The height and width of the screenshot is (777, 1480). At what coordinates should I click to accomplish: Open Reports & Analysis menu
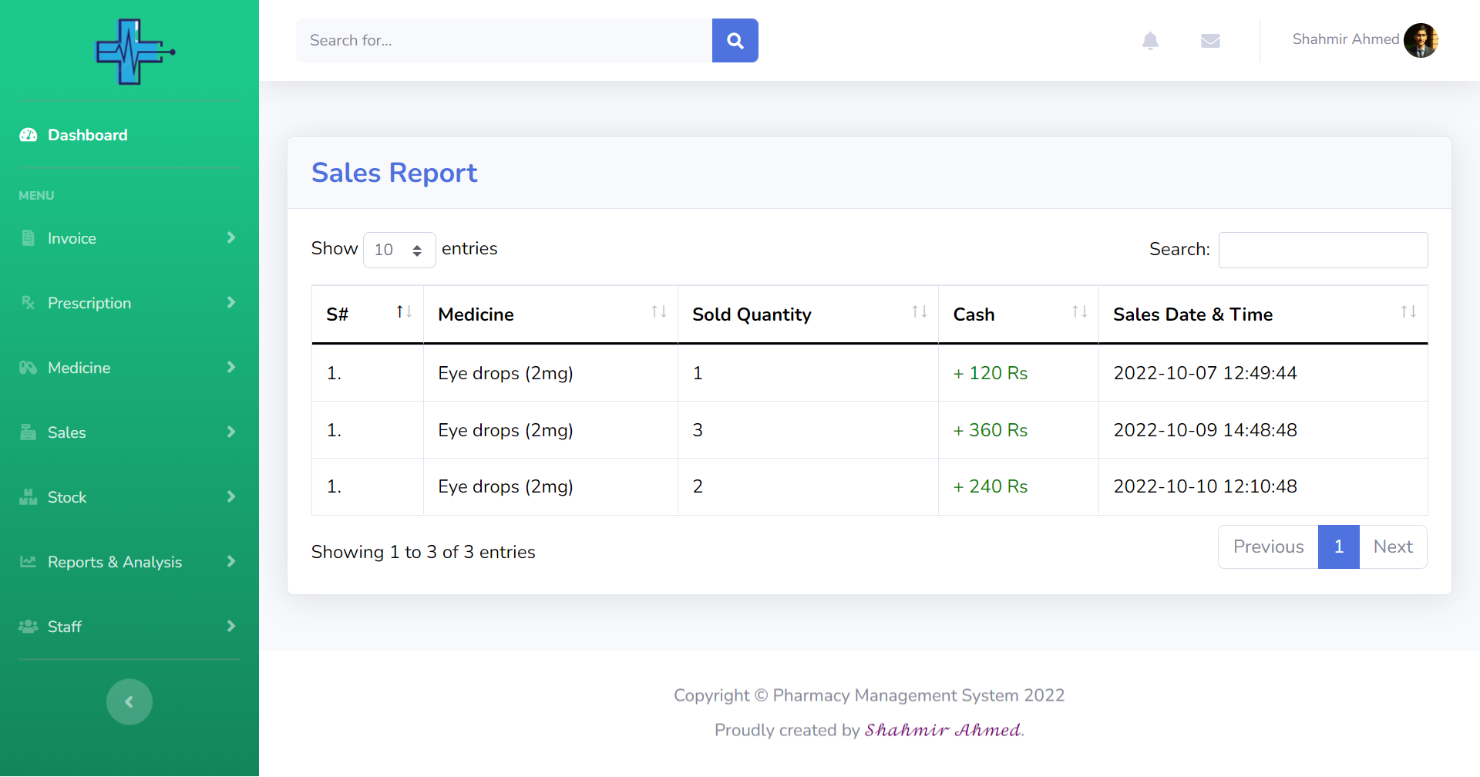tap(129, 562)
